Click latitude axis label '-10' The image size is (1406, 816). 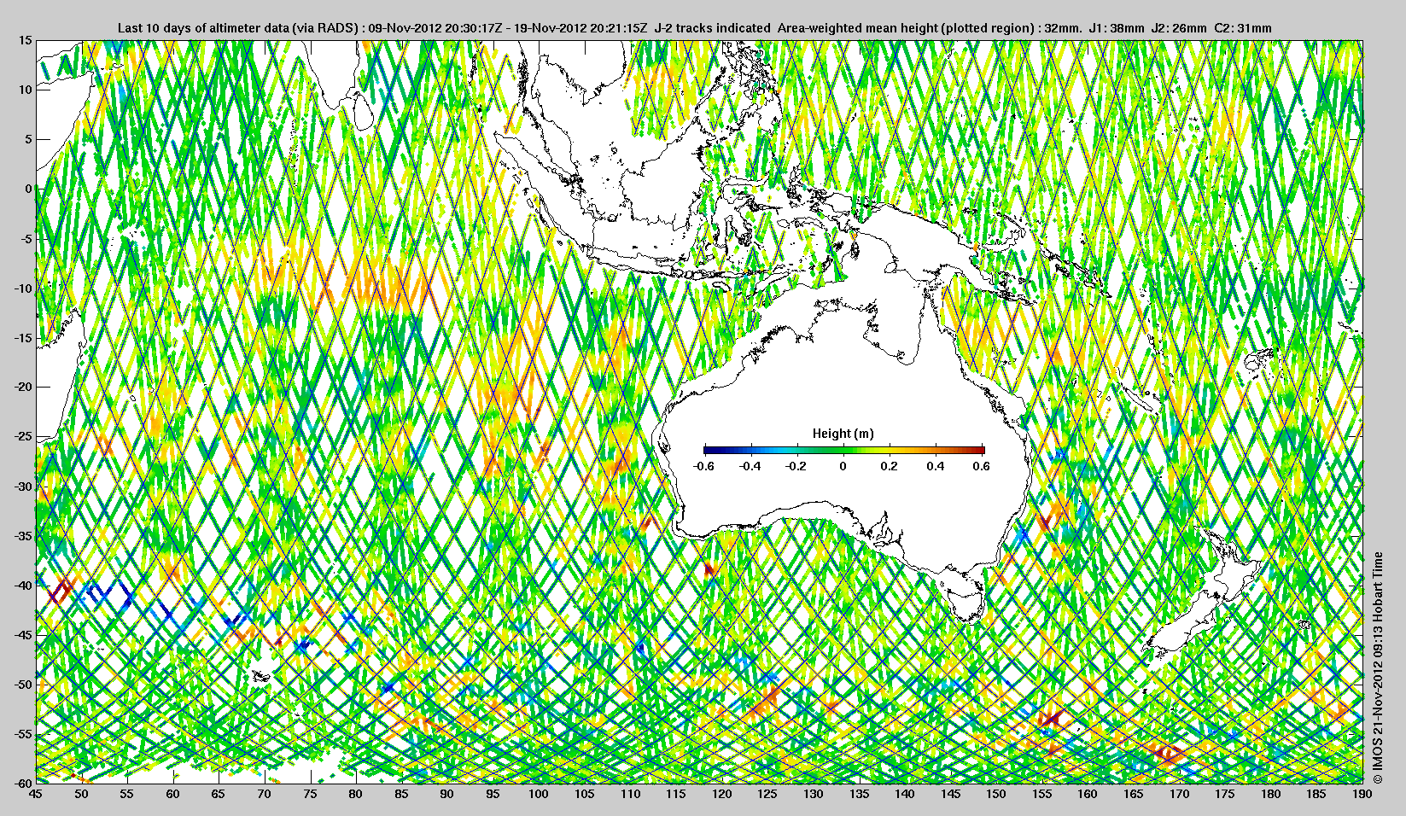click(x=22, y=288)
